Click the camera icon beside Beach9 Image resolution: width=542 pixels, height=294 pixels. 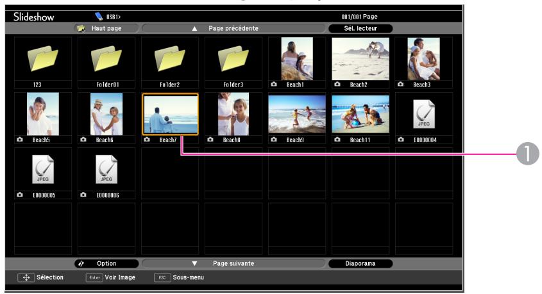(274, 139)
